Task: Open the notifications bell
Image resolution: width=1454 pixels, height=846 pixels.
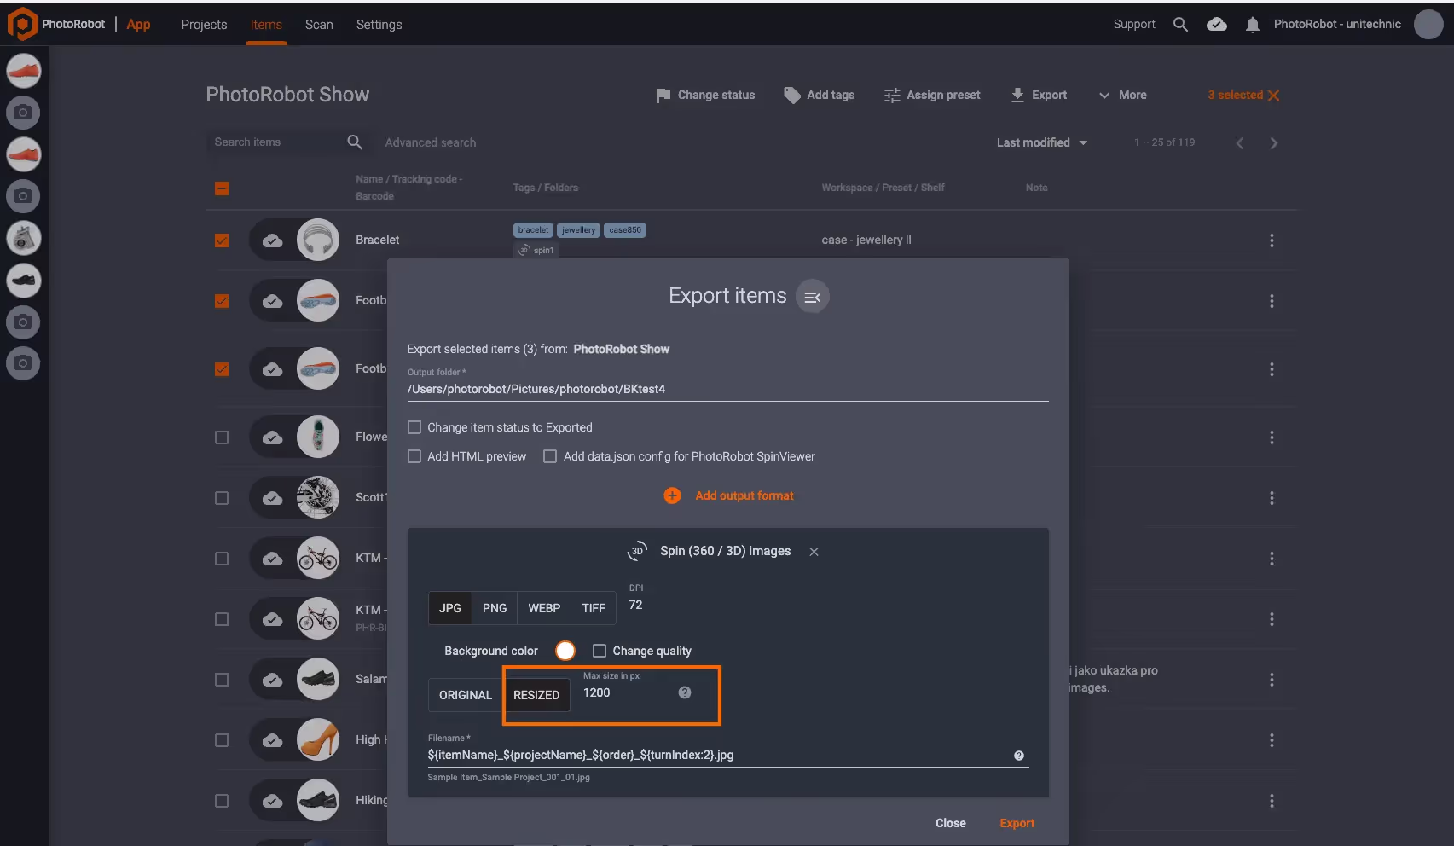Action: (1252, 25)
